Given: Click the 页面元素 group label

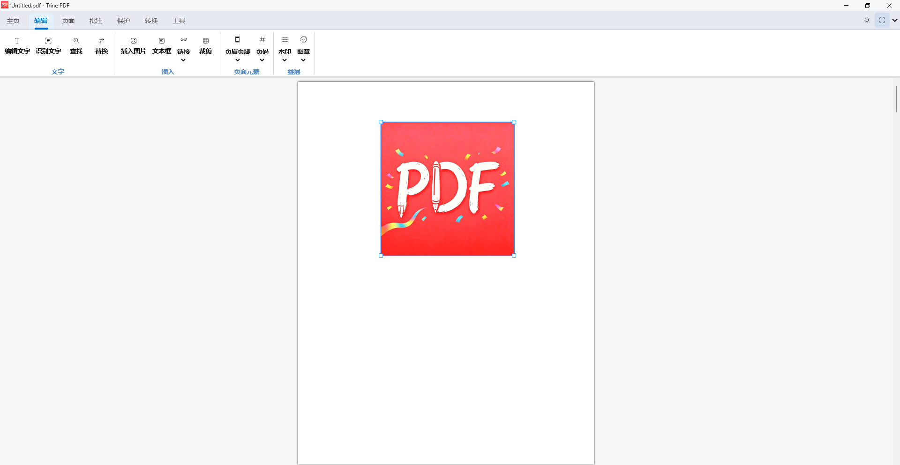Looking at the screenshot, I should coord(247,72).
